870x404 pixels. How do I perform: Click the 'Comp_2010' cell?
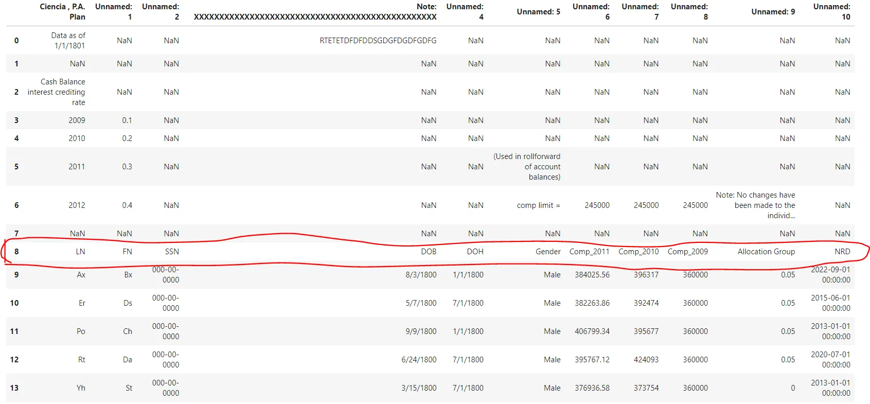[x=638, y=252]
